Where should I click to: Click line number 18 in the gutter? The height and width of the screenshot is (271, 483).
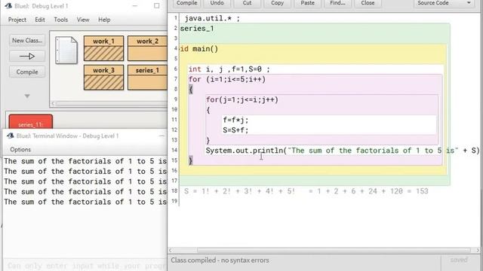pos(174,190)
